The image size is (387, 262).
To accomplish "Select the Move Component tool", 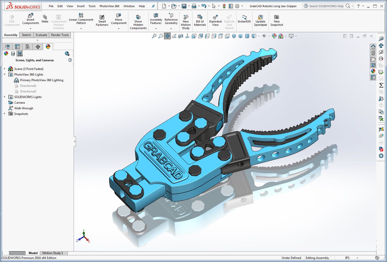I will pos(119,19).
